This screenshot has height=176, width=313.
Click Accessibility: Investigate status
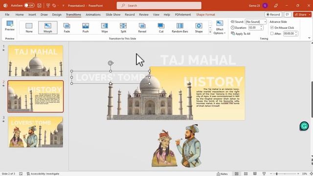click(x=43, y=174)
